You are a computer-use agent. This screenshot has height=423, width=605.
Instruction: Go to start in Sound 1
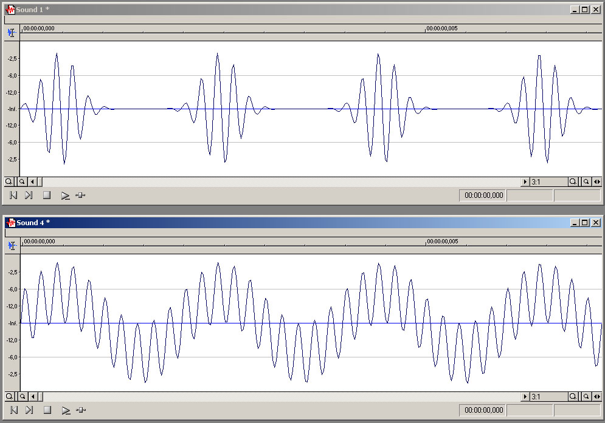(x=13, y=195)
